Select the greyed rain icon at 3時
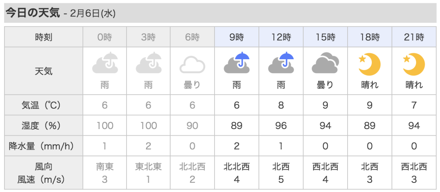This screenshot has width=440, height=192. coord(148,63)
